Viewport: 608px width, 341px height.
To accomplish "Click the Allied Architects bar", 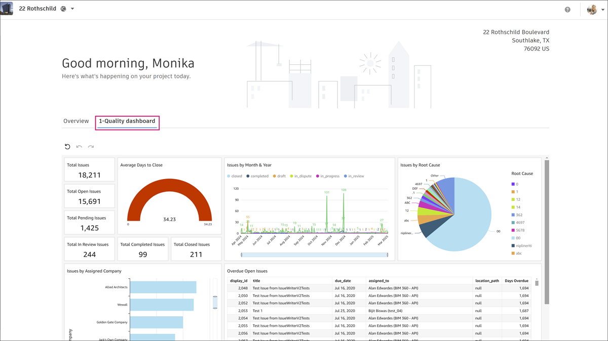I will [163, 287].
